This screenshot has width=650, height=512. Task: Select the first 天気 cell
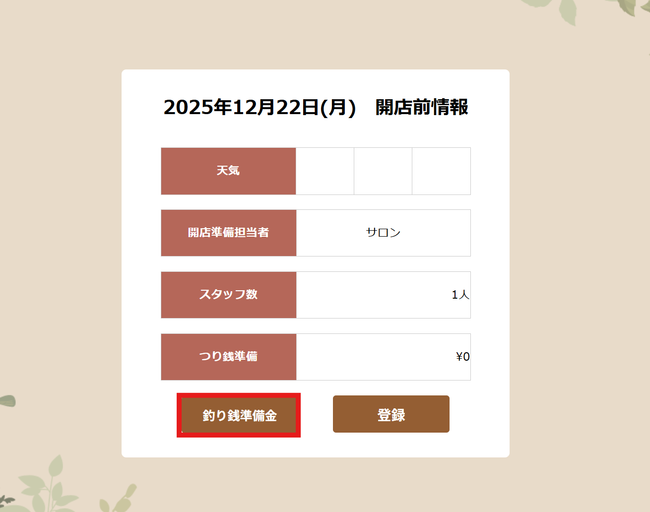(325, 171)
